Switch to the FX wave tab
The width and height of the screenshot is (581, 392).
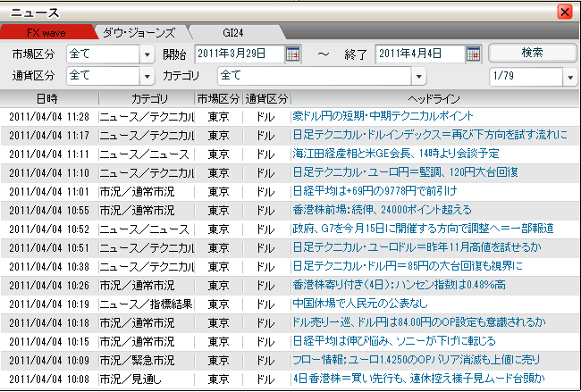click(x=46, y=32)
